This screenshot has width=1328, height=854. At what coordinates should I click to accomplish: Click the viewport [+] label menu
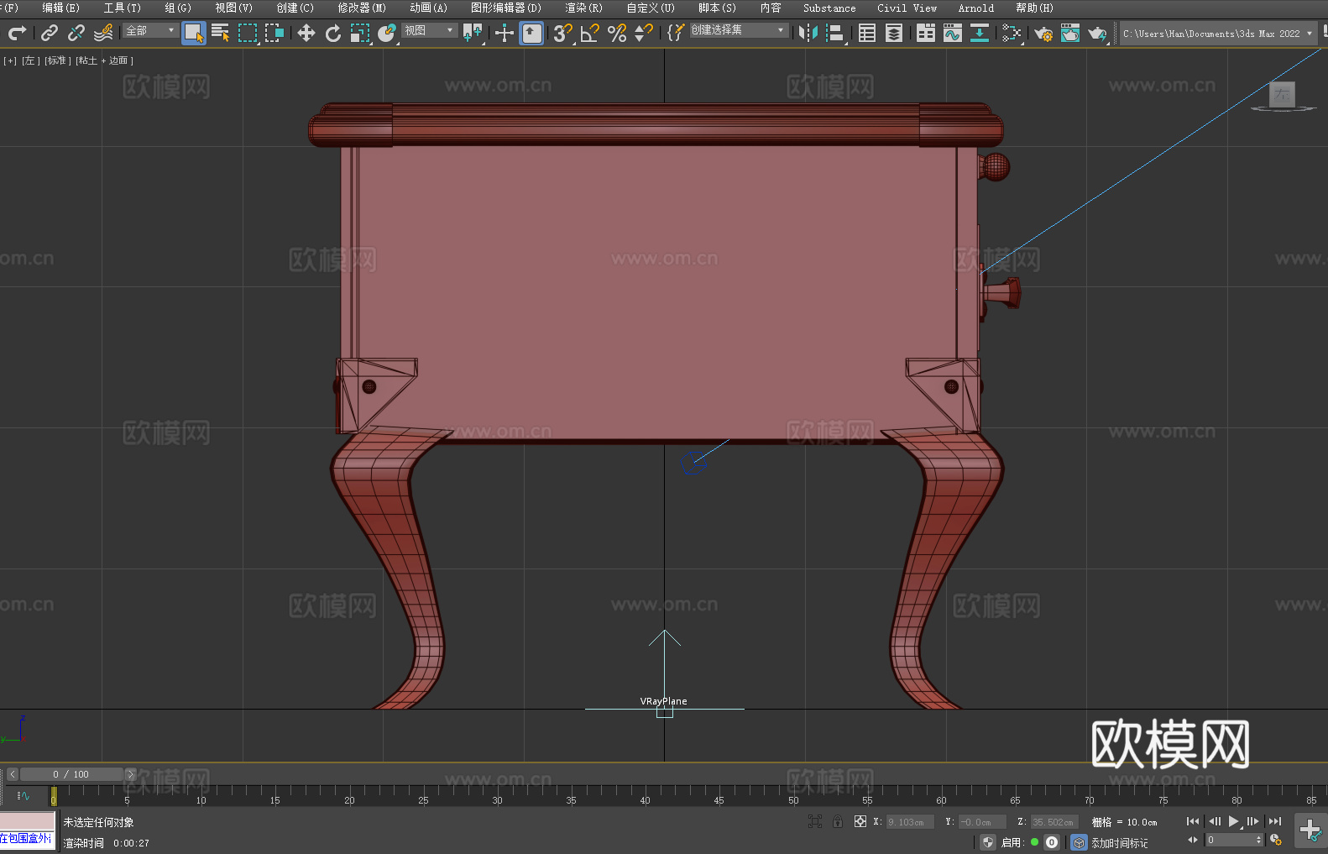pos(10,60)
